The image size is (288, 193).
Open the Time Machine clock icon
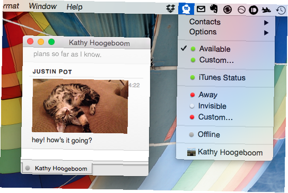coord(281,10)
